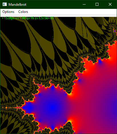The image size is (117, 134).
Task: Click the orange star on the left antenna filament
Action: point(6,108)
